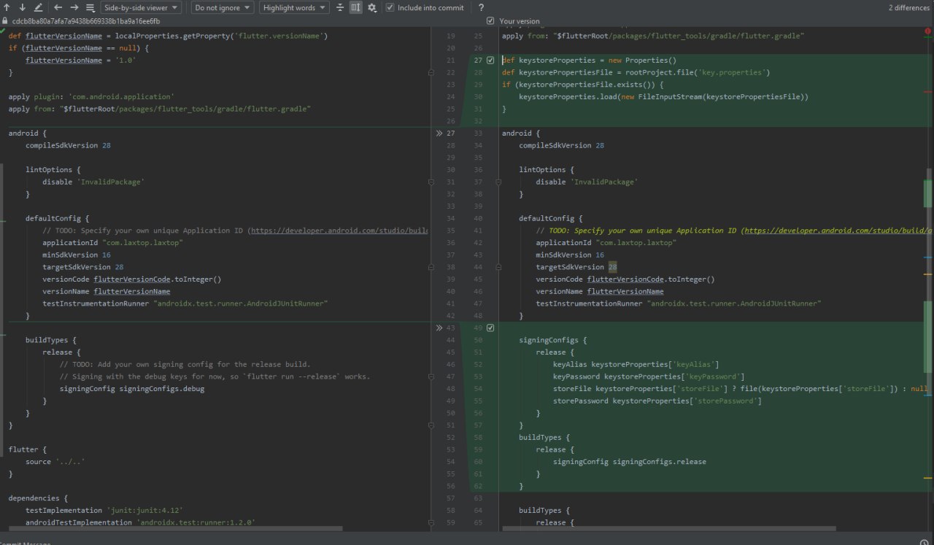934x545 pixels.
Task: Click 'flutter {' line in left pane
Action: point(28,449)
